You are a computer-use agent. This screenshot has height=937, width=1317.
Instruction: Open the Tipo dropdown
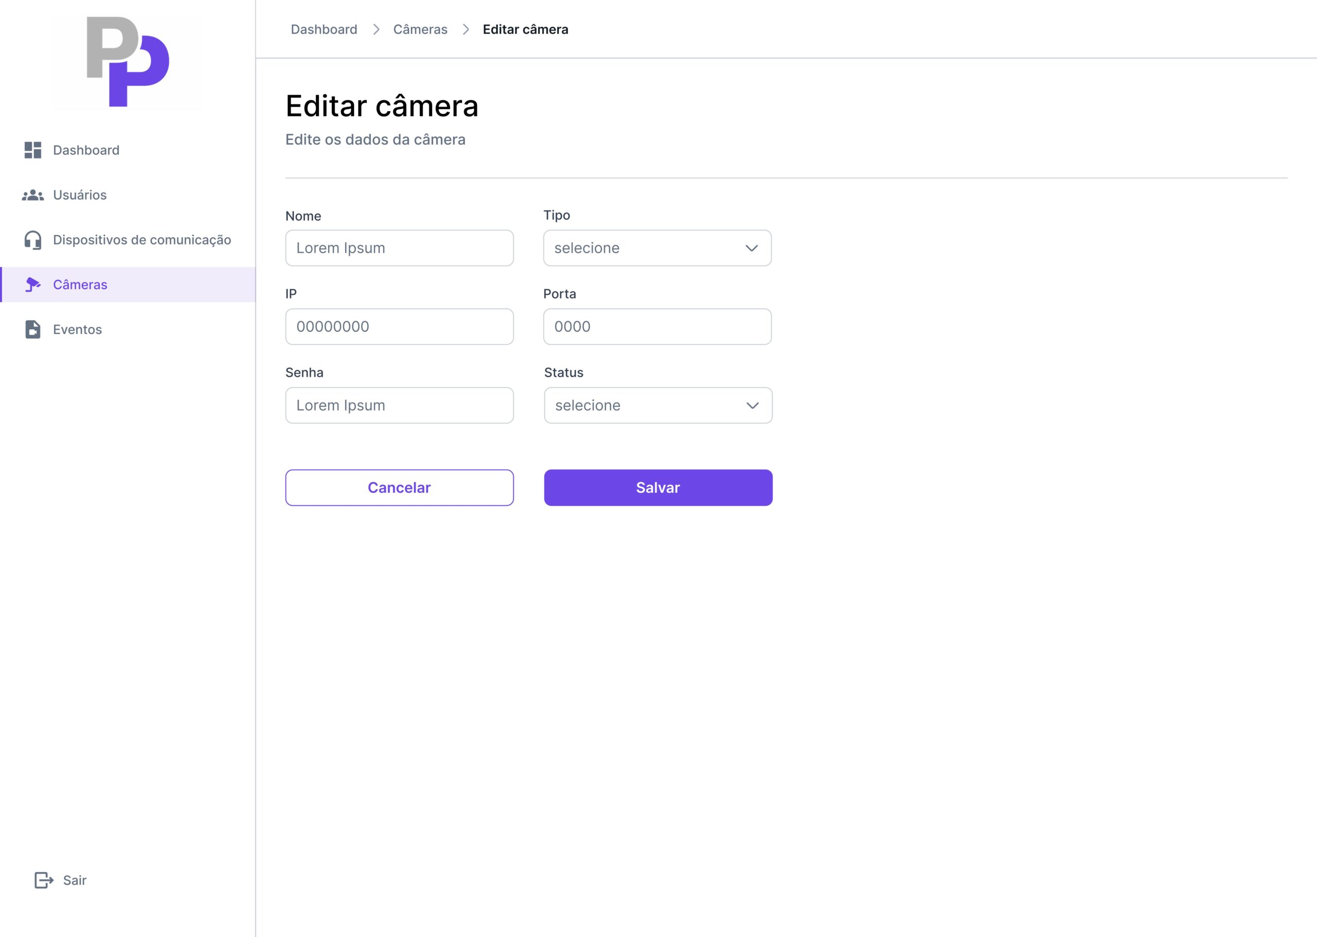click(x=656, y=248)
